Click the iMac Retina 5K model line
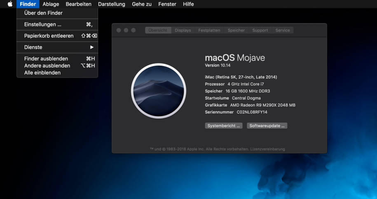This screenshot has width=377, height=199. [x=241, y=77]
